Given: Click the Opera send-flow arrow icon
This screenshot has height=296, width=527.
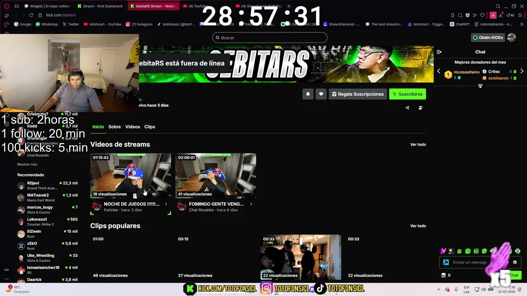Looking at the screenshot, I should click(475, 15).
